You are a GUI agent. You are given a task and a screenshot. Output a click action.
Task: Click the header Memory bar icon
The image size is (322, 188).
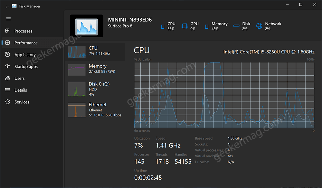click(x=207, y=27)
